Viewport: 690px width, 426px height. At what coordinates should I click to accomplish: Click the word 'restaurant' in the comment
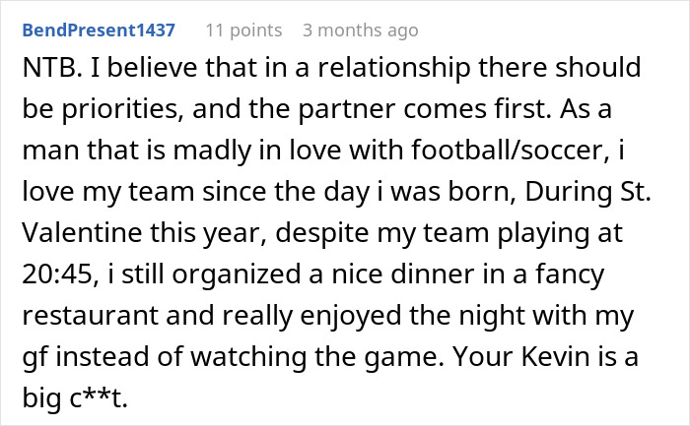(x=90, y=316)
